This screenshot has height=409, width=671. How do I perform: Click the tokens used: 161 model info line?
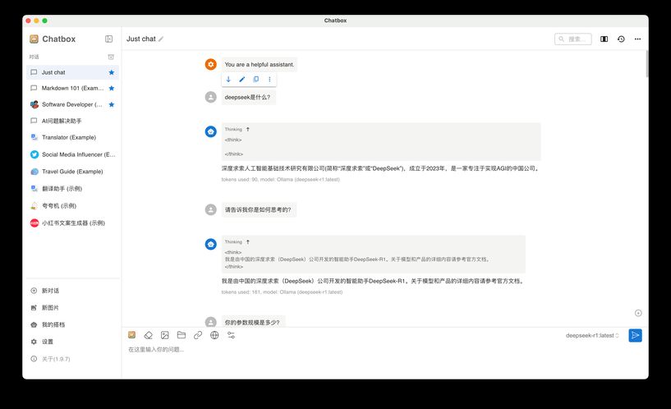[x=282, y=292]
